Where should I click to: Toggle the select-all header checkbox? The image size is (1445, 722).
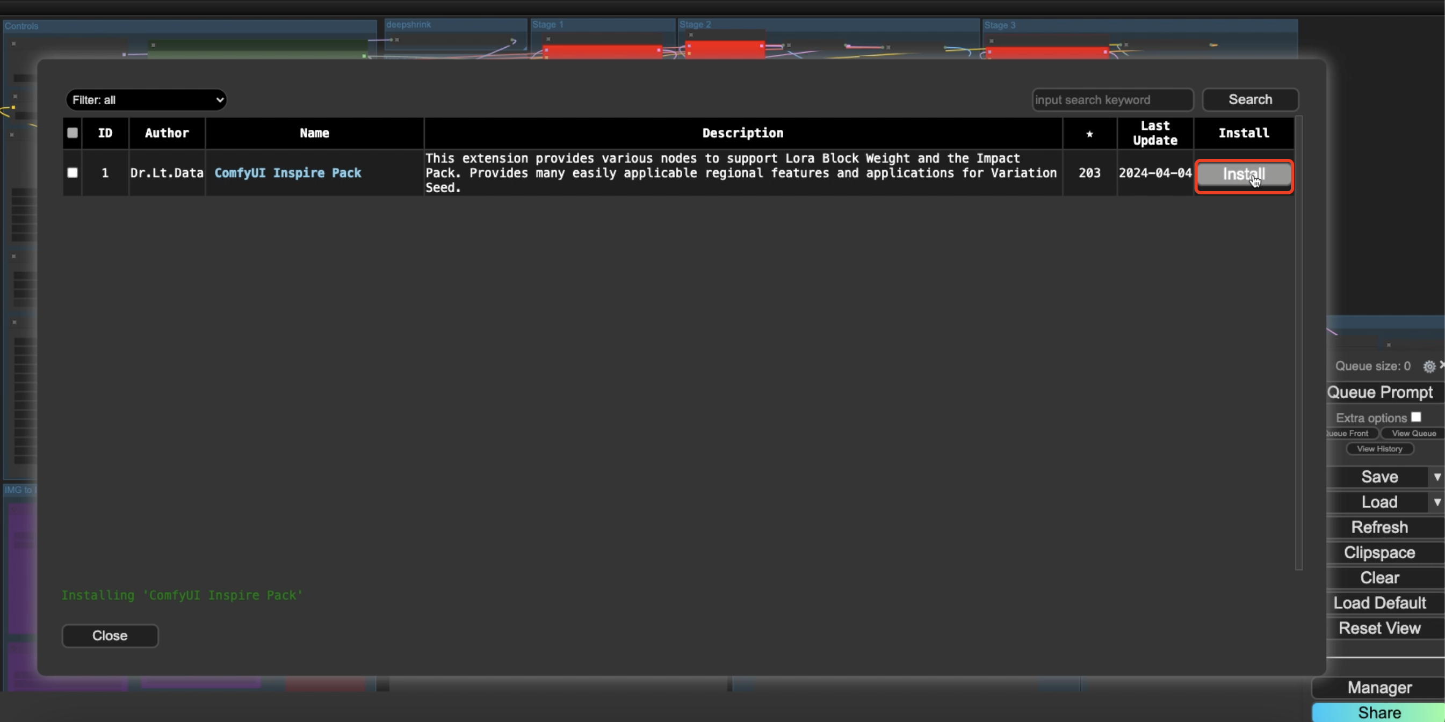pyautogui.click(x=72, y=133)
